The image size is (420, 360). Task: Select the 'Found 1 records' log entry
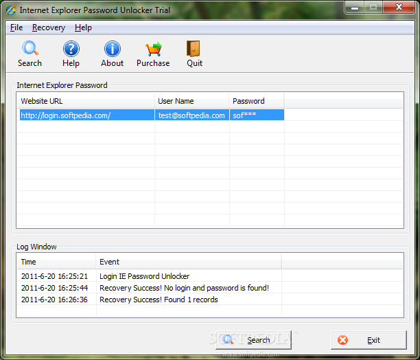159,300
